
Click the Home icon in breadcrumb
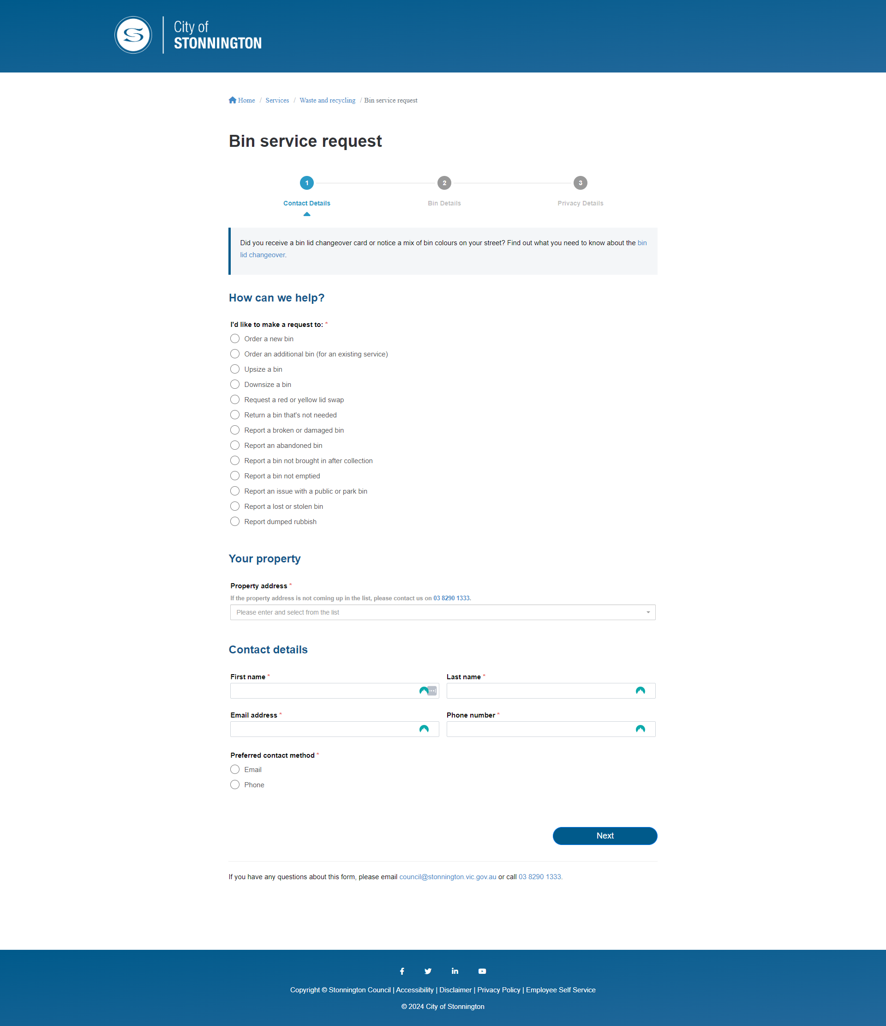click(233, 100)
